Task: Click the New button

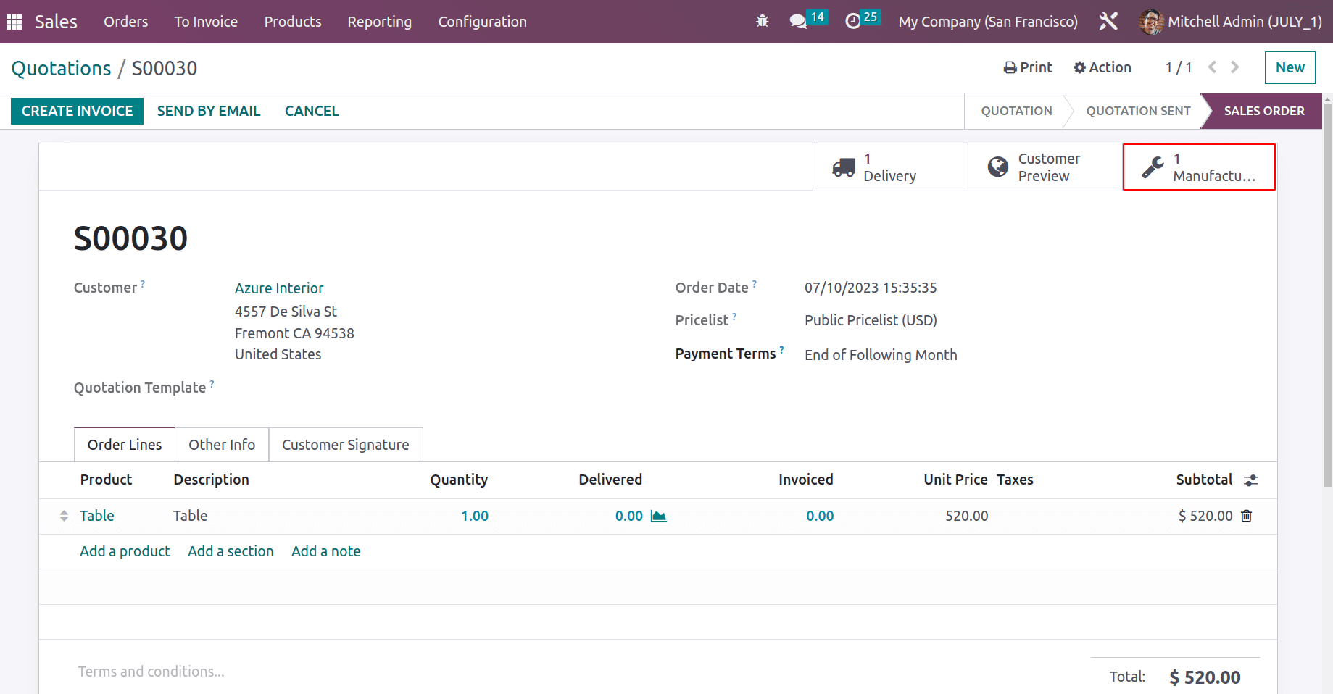Action: pyautogui.click(x=1290, y=67)
